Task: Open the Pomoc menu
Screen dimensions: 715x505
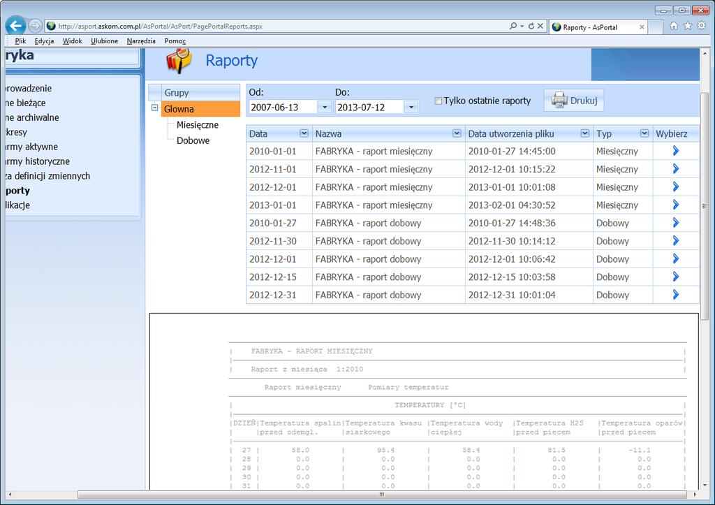Action: pos(175,41)
